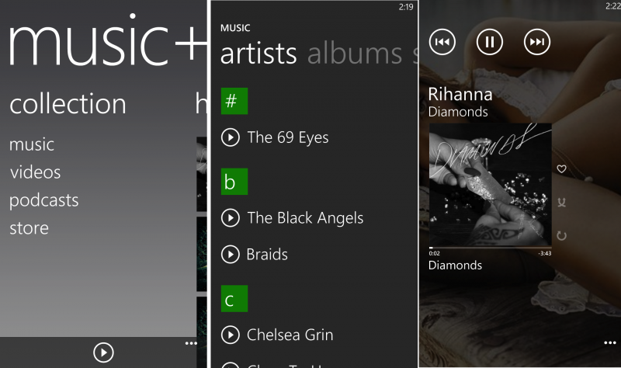The width and height of the screenshot is (621, 368).
Task: Play Chelsea Grin with circle icon
Action: (230, 335)
